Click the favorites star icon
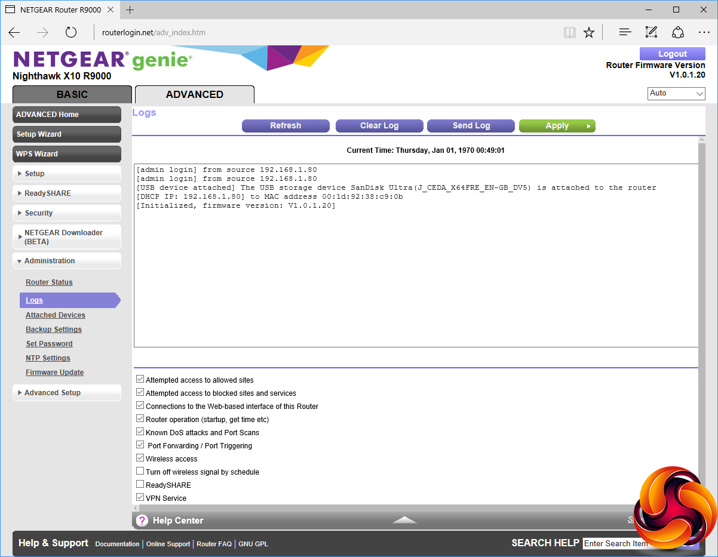The image size is (718, 557). click(x=589, y=33)
